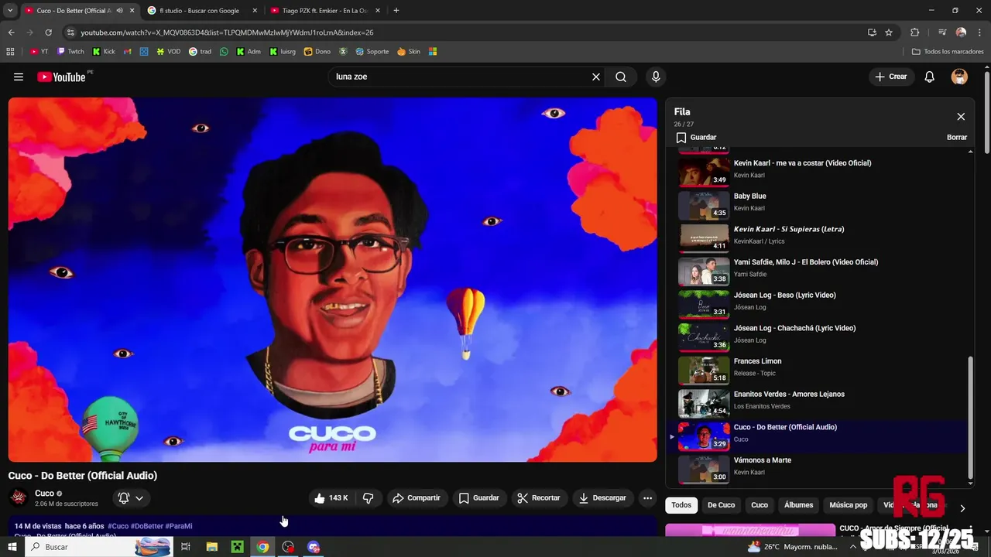
Task: Open the 'Todos los marcadores' folder
Action: [x=948, y=52]
